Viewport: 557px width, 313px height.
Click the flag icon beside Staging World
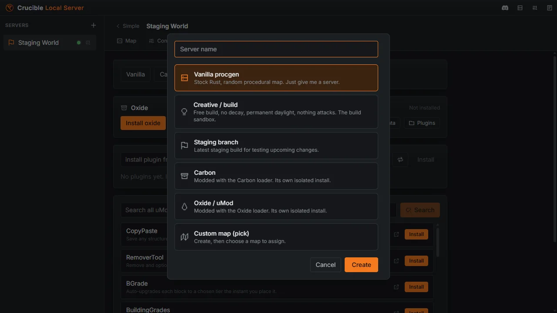pyautogui.click(x=11, y=43)
